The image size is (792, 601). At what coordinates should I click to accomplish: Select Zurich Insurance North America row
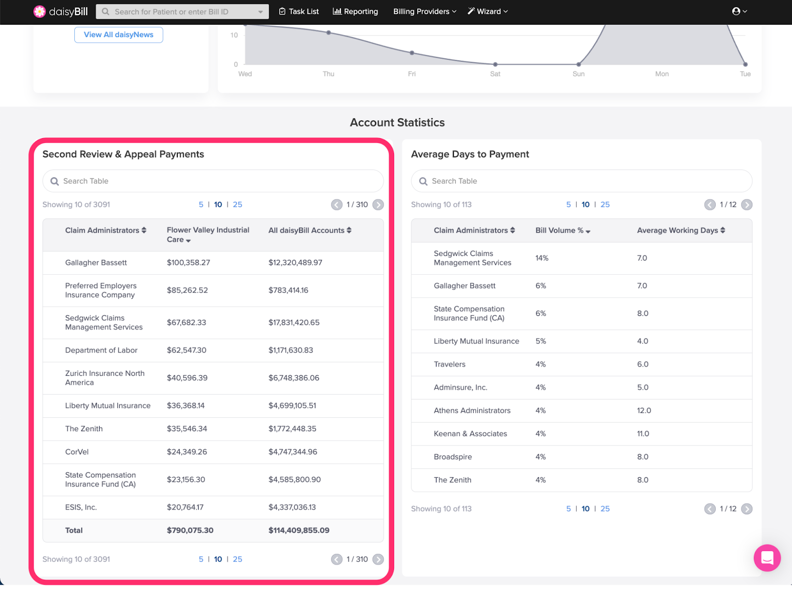(213, 378)
